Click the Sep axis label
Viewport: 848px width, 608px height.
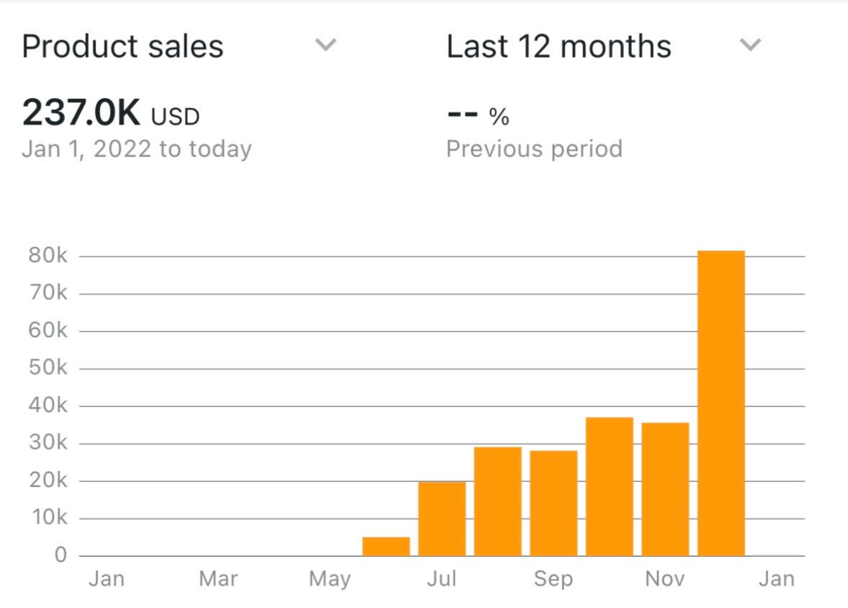(x=553, y=579)
